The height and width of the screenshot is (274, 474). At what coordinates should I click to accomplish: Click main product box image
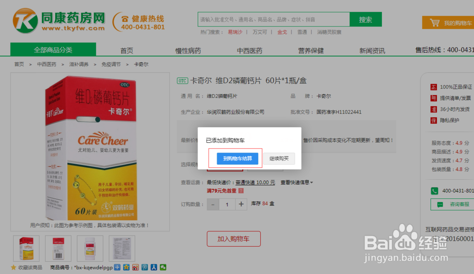tap(91, 148)
